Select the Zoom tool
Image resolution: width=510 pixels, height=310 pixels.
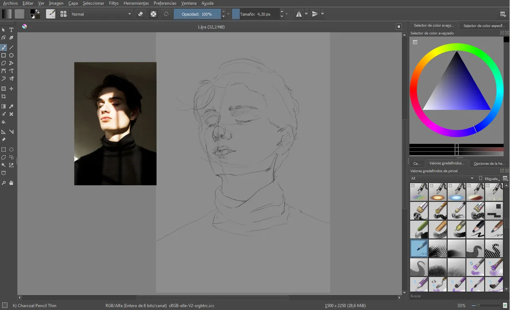(4, 183)
